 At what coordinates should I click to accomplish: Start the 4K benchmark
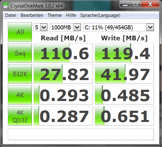pyautogui.click(x=20, y=95)
